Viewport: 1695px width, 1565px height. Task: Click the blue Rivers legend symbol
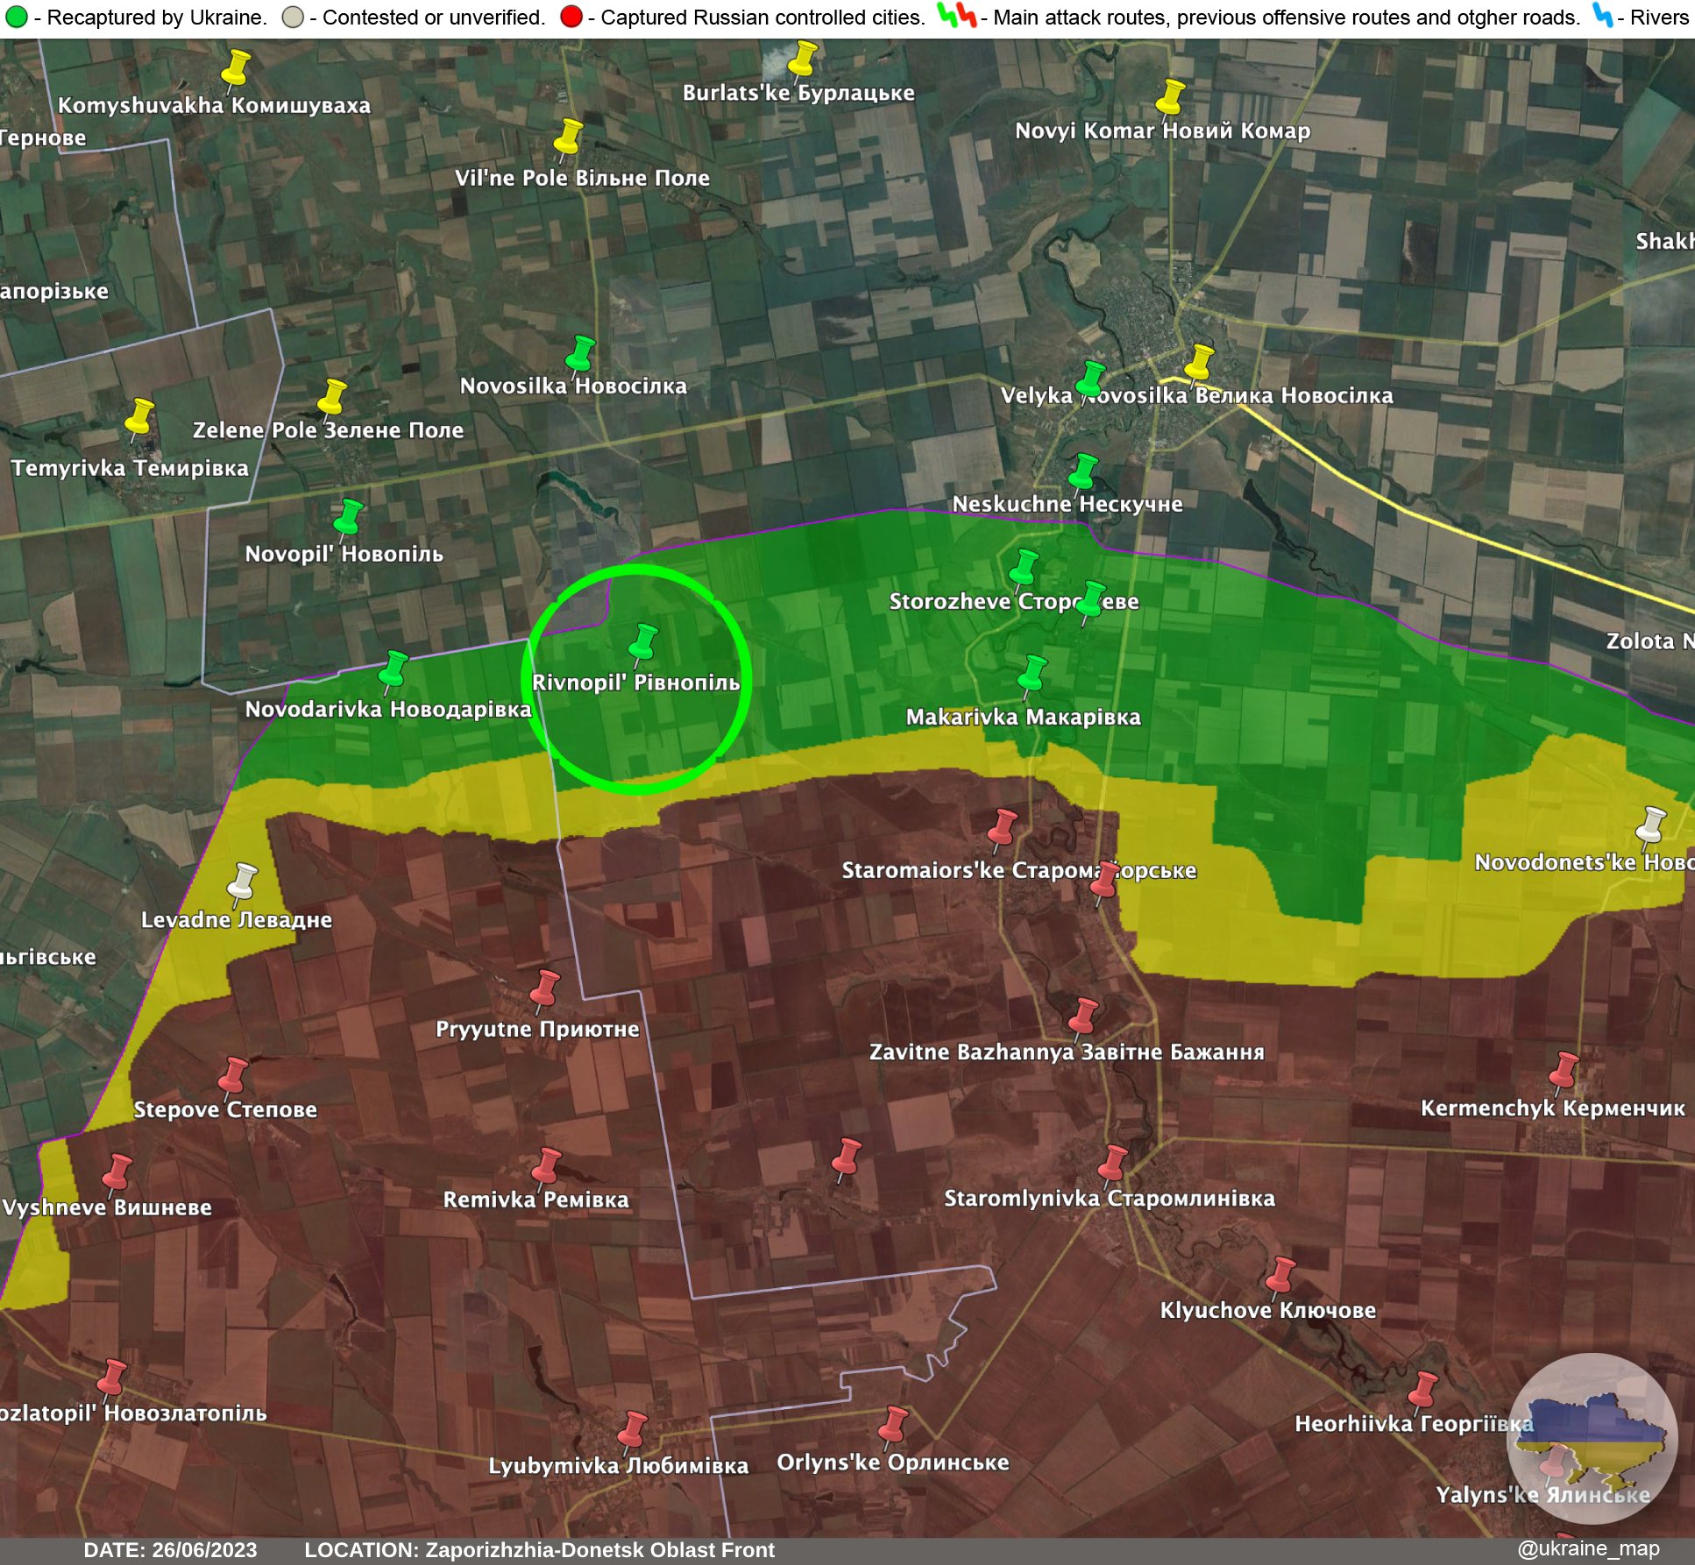[1602, 16]
